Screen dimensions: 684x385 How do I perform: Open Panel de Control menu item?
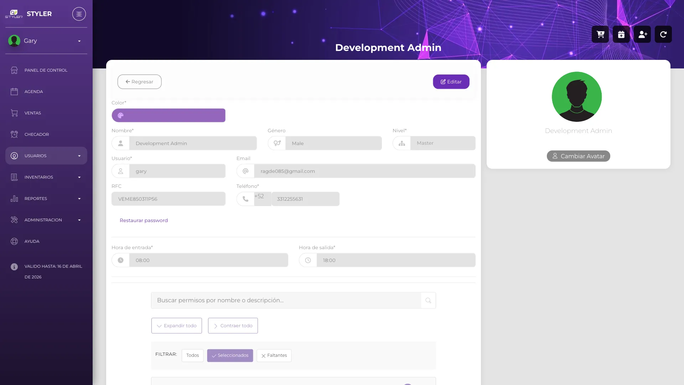click(x=46, y=70)
